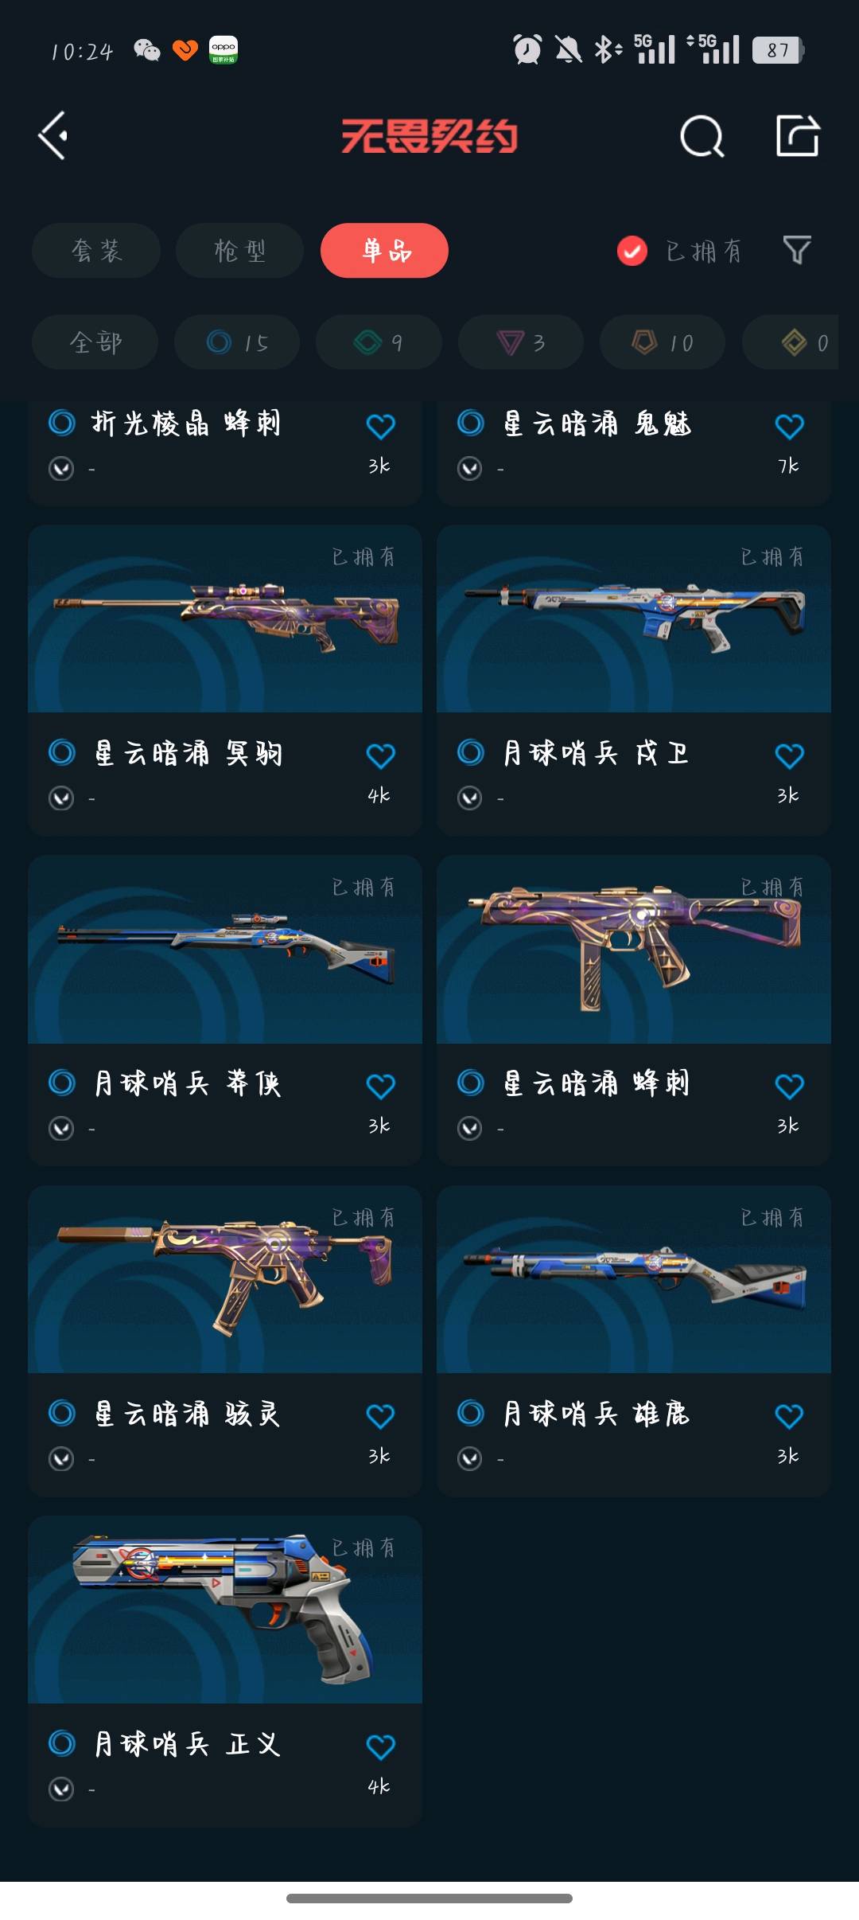Switch to the 枪型 tab
This screenshot has width=859, height=1920.
[239, 251]
